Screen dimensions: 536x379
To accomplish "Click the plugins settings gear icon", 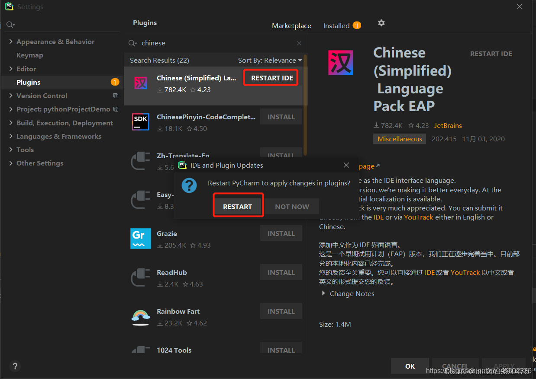I will point(381,23).
